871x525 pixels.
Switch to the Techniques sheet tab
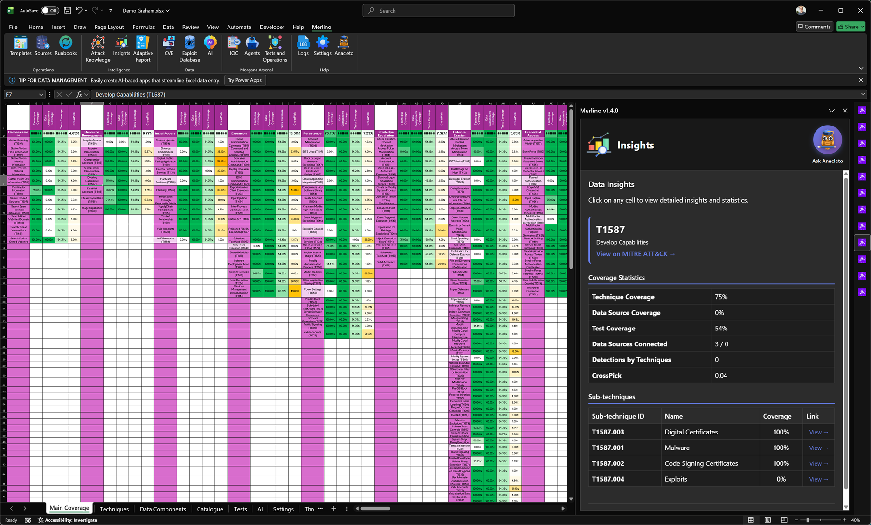click(x=114, y=509)
